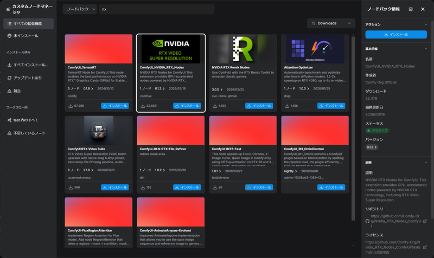Open the license URL link
This screenshot has height=258, width=434.
point(393,247)
